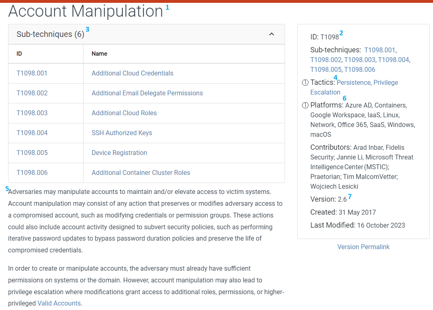
Task: Go to SSH Authorized Keys sub-technique
Action: (x=122, y=133)
